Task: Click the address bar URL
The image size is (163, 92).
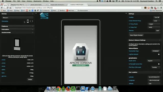Action: [34, 8]
